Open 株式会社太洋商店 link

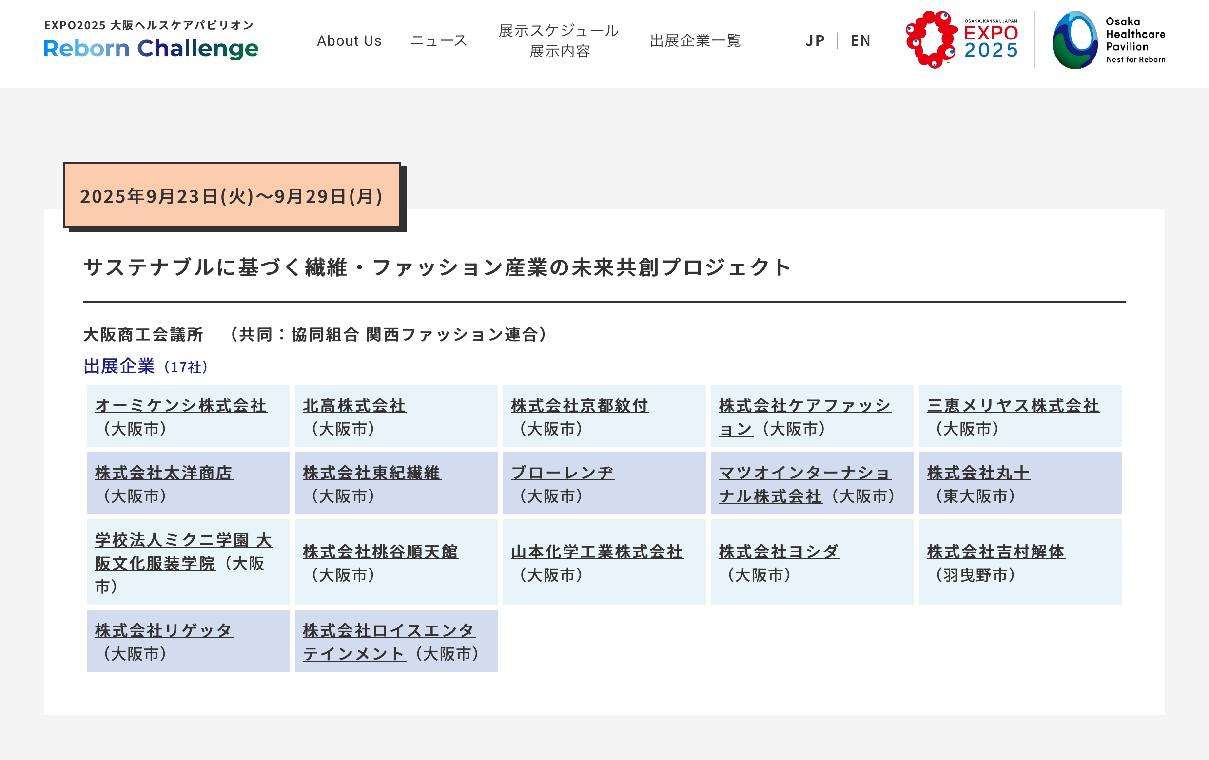pos(164,473)
